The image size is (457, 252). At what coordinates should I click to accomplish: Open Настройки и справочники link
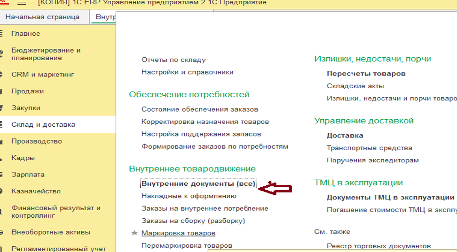point(188,72)
